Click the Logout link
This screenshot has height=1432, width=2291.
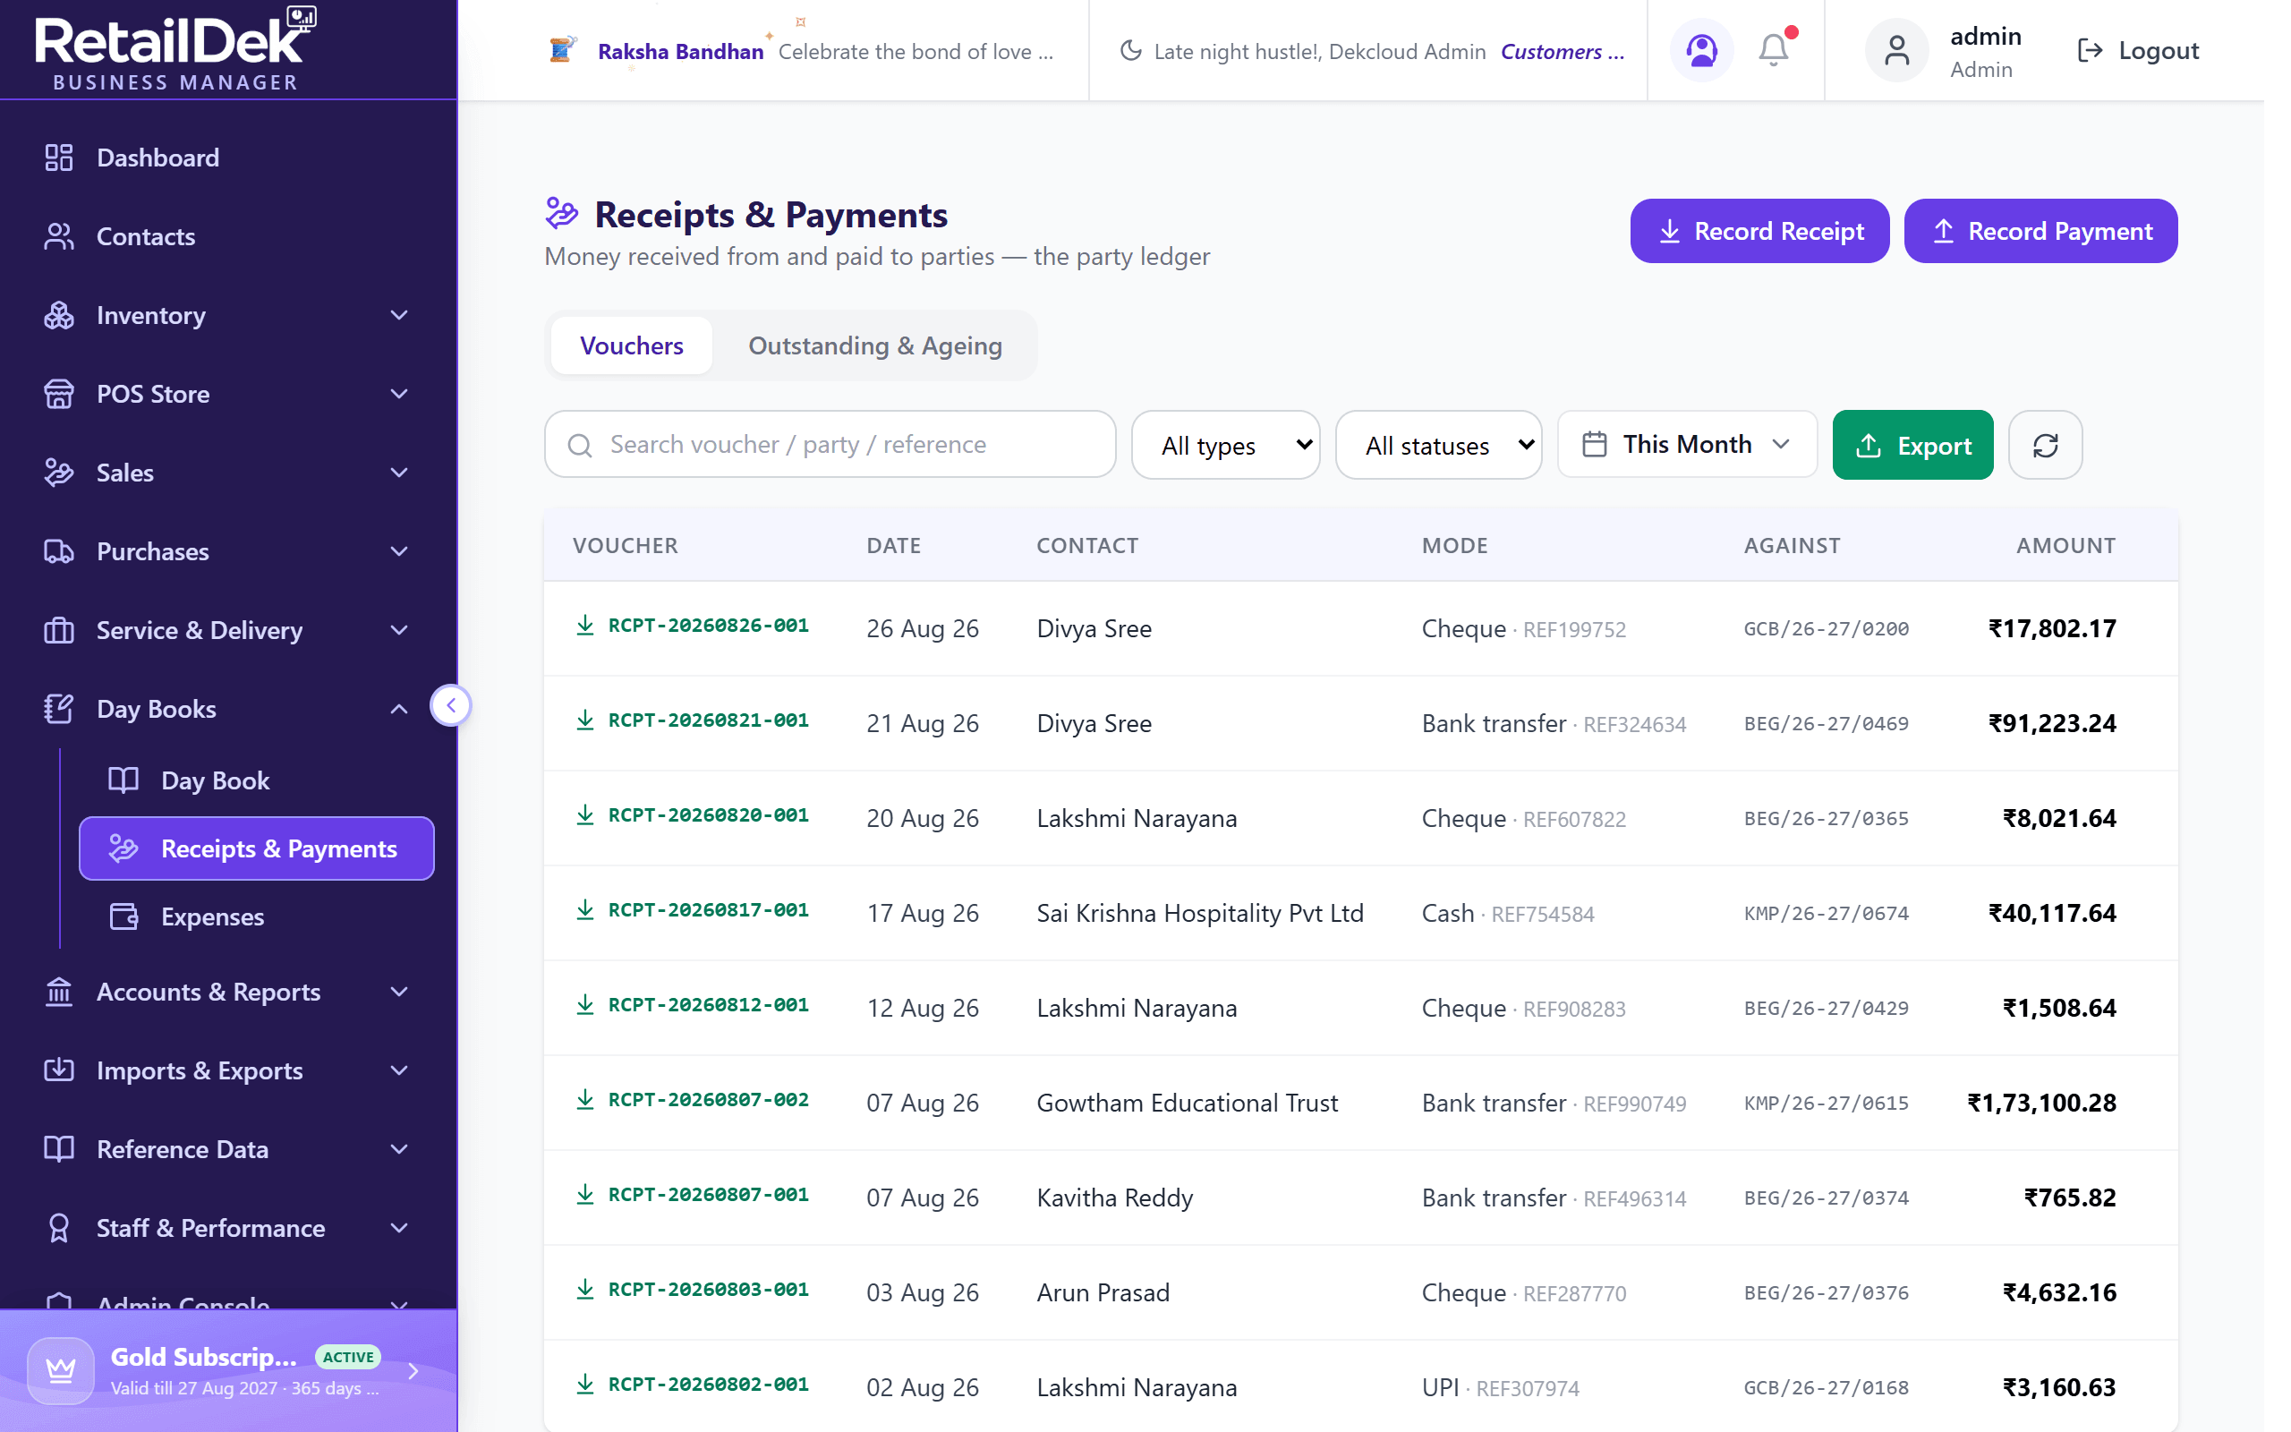[2137, 50]
